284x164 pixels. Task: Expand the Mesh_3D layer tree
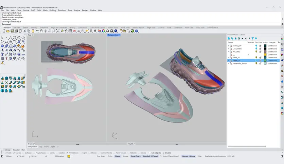click(229, 58)
